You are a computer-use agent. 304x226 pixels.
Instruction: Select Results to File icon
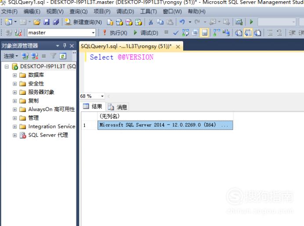click(x=257, y=33)
